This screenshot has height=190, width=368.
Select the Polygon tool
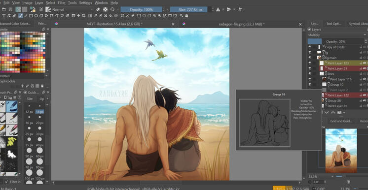(41, 16)
